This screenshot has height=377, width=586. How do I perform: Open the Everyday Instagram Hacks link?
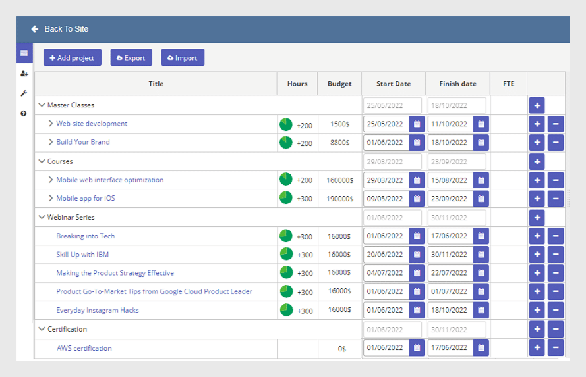point(97,311)
